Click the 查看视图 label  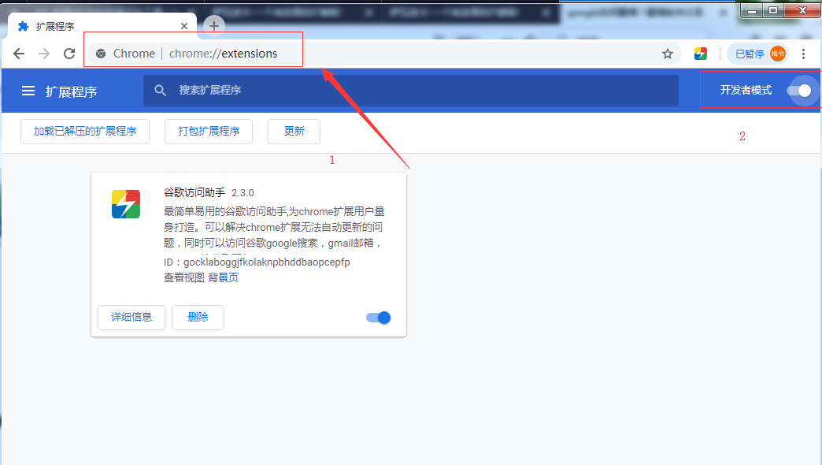tap(184, 277)
